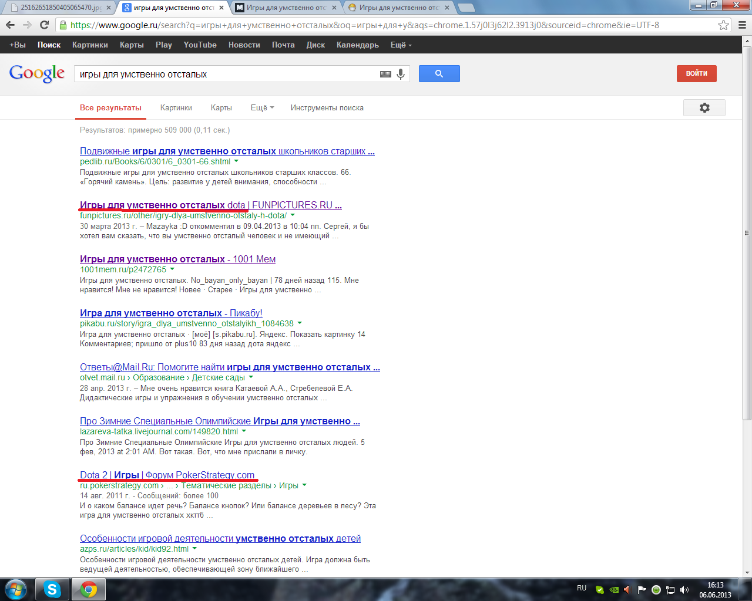This screenshot has height=601, width=752.
Task: Switch to the 25162651850405065470.jpg tab
Action: click(x=60, y=8)
